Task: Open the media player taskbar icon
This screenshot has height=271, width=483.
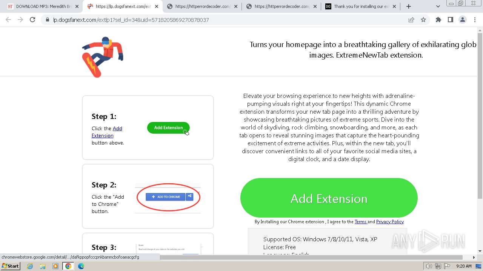Action: pos(55,266)
